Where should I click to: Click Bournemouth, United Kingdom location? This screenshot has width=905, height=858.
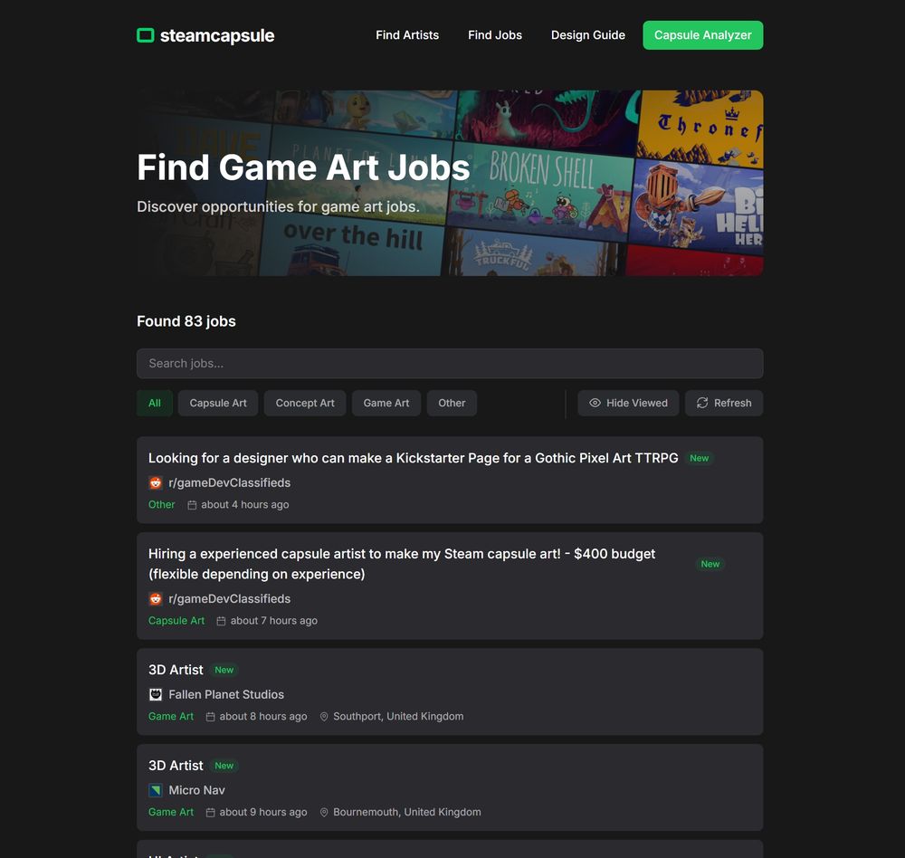tap(407, 813)
